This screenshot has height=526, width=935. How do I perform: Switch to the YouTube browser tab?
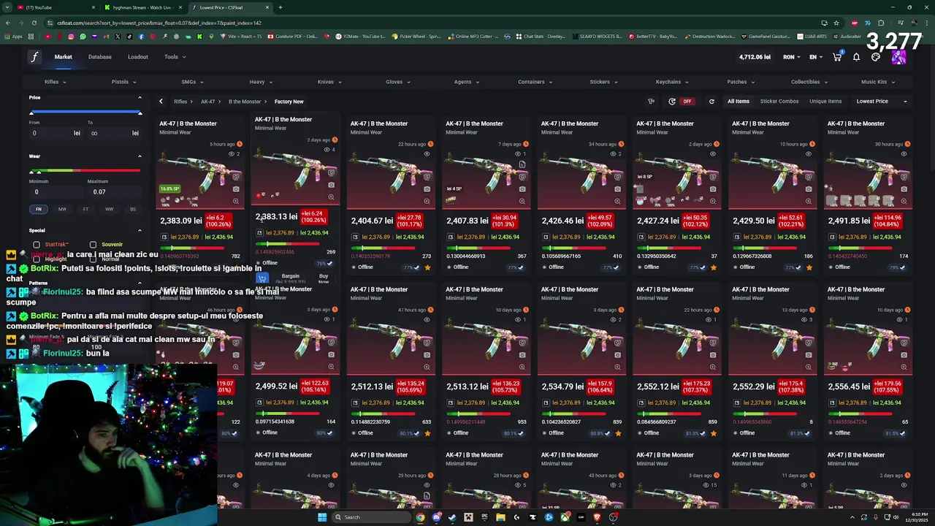click(x=55, y=7)
